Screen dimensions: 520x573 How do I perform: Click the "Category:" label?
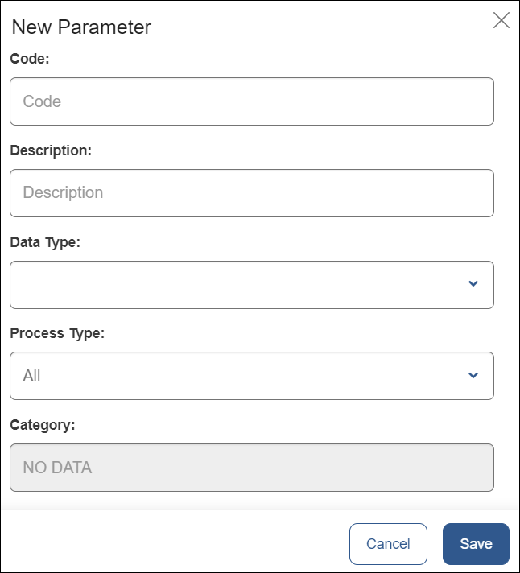[x=42, y=425]
